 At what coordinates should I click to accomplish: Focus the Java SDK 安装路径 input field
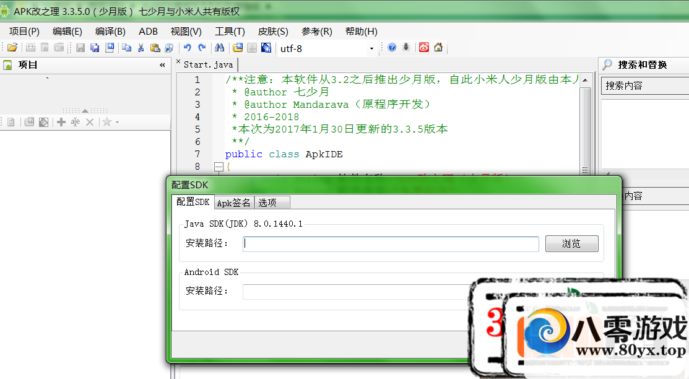pyautogui.click(x=391, y=244)
